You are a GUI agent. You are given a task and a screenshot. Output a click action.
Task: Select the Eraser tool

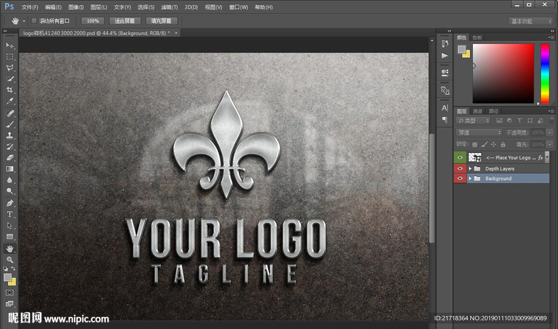pos(10,158)
